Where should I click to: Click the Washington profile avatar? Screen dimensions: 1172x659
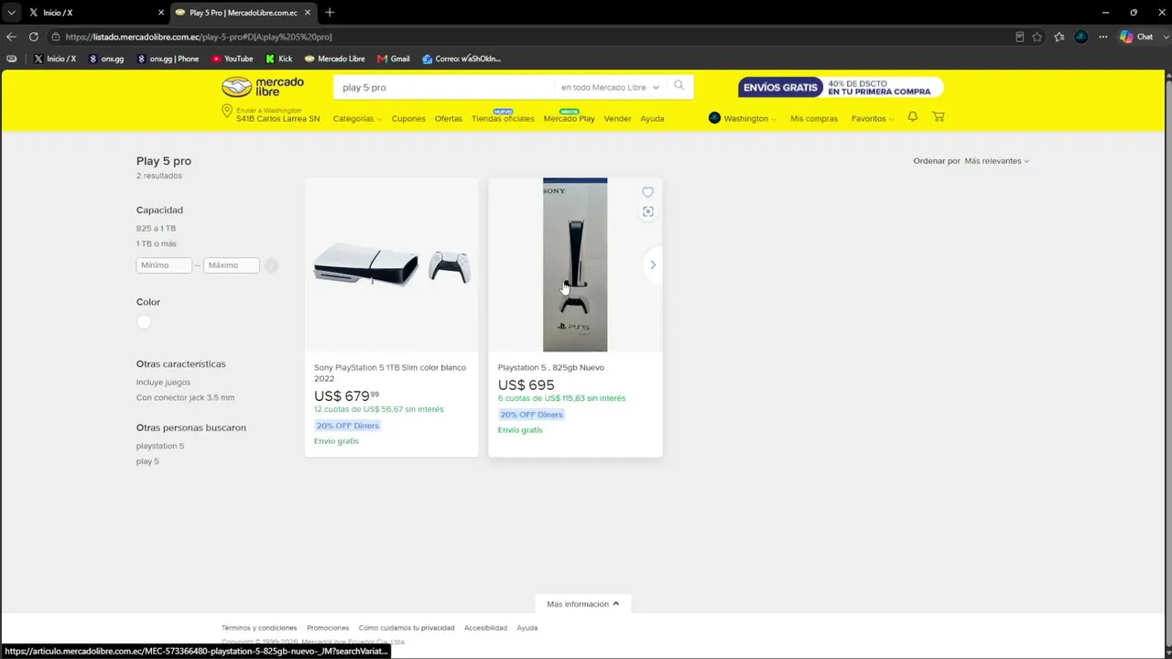pyautogui.click(x=714, y=117)
